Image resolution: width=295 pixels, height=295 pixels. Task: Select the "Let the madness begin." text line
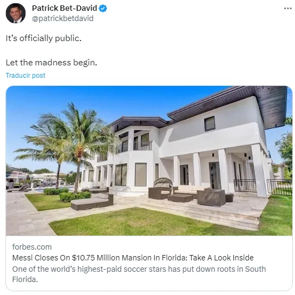[51, 63]
